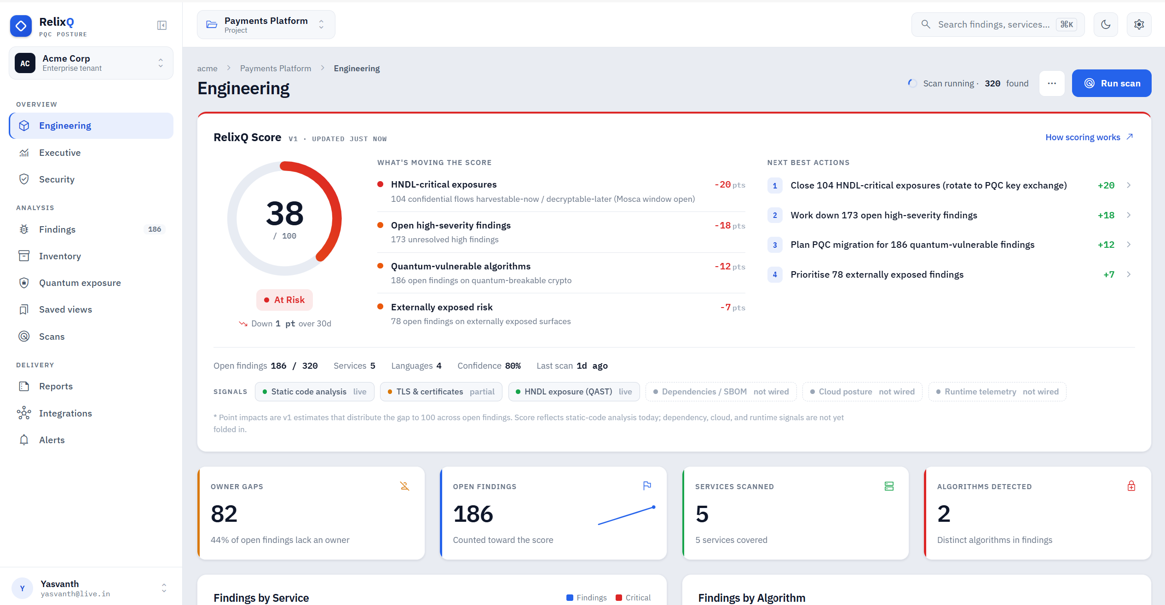The height and width of the screenshot is (605, 1165).
Task: Click the AC tenant avatar
Action: tap(25, 63)
